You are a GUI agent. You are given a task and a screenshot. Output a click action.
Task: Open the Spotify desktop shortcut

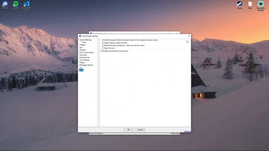point(16,5)
